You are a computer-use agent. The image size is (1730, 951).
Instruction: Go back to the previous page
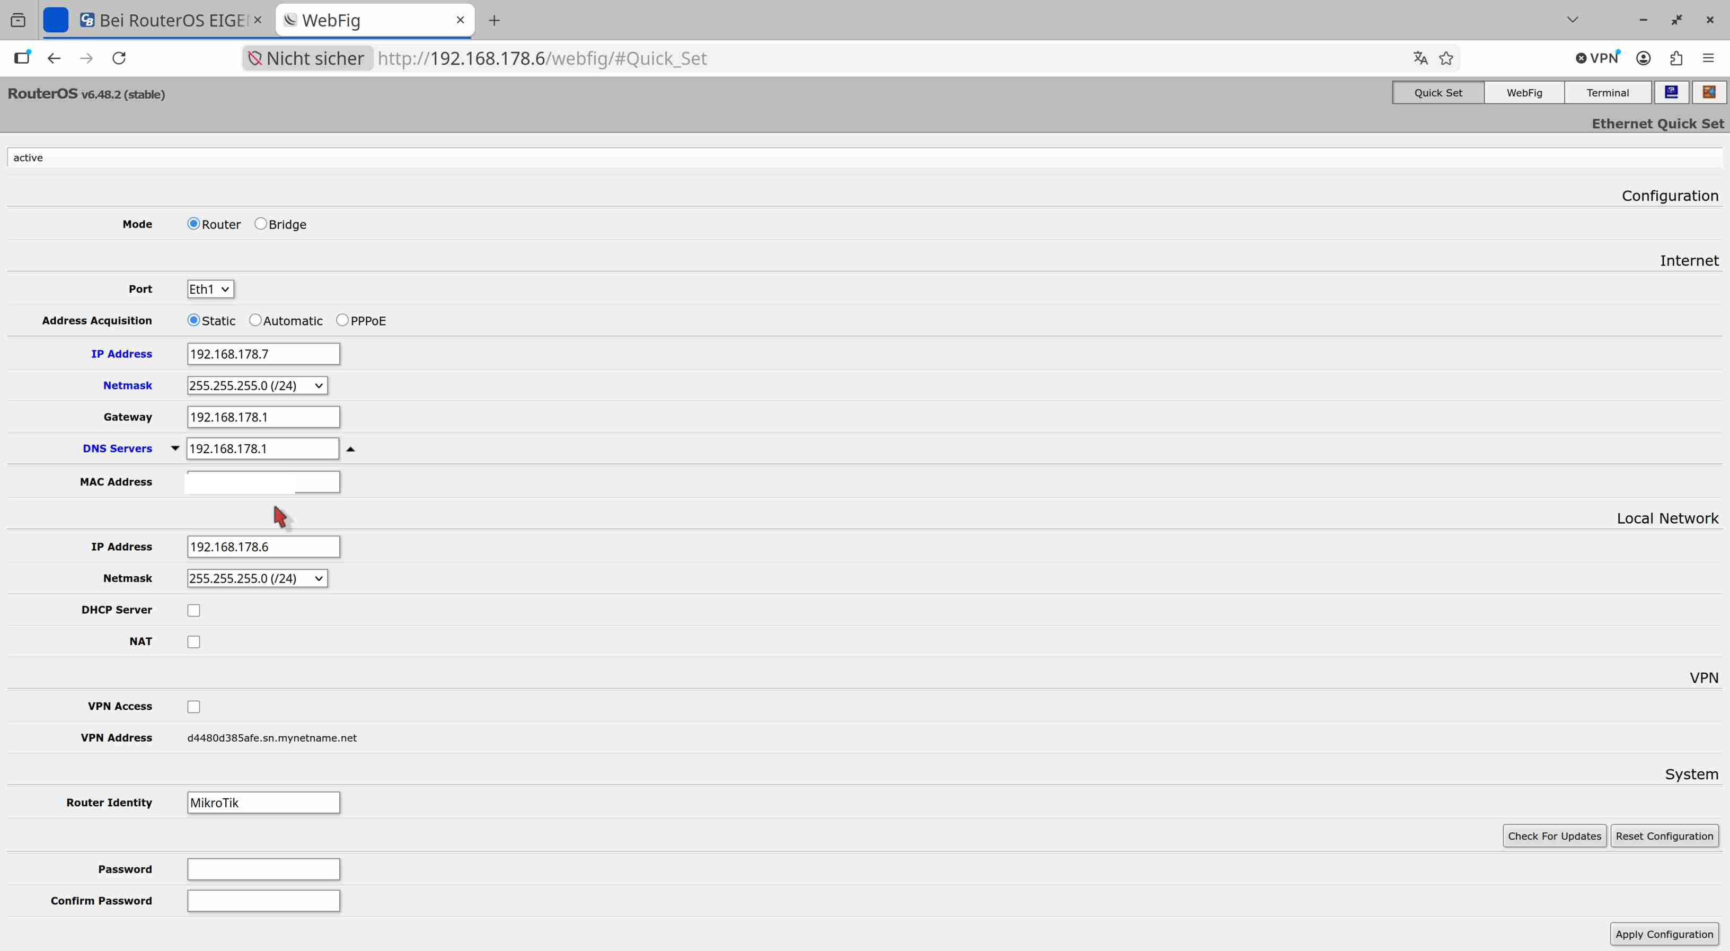click(x=55, y=58)
